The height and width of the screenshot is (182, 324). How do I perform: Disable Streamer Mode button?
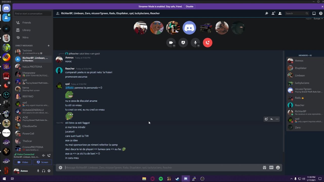tap(190, 7)
